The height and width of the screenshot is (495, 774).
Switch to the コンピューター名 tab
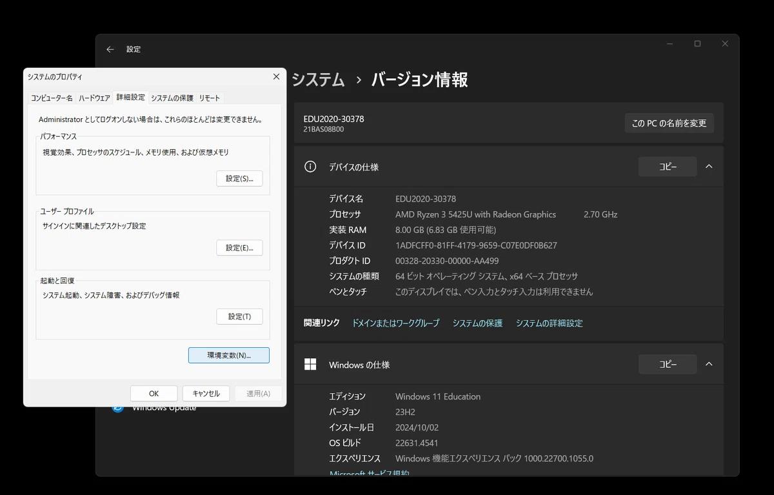pyautogui.click(x=52, y=98)
